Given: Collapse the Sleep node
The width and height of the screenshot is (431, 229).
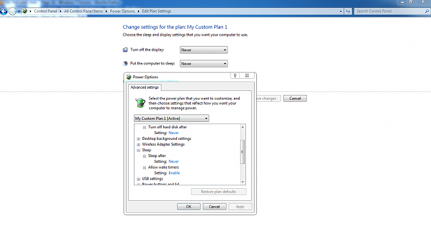Looking at the screenshot, I should (138, 151).
